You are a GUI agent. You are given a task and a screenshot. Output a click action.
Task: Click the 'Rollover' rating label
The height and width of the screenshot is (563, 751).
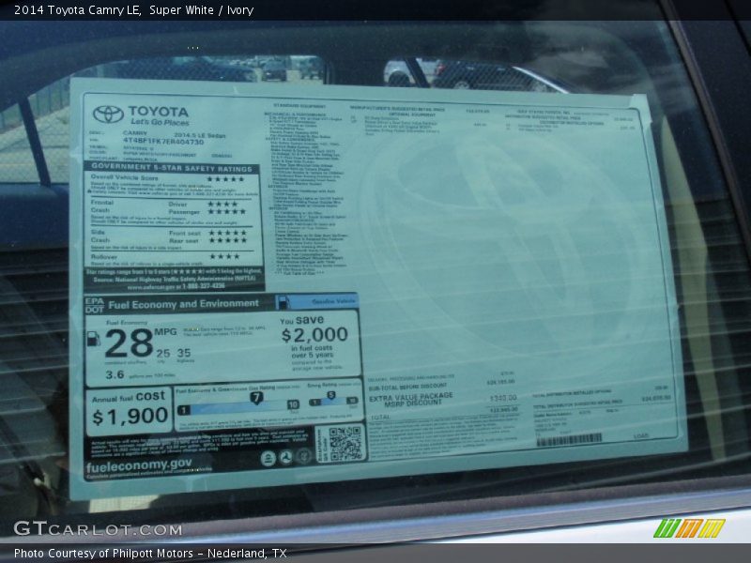point(104,257)
